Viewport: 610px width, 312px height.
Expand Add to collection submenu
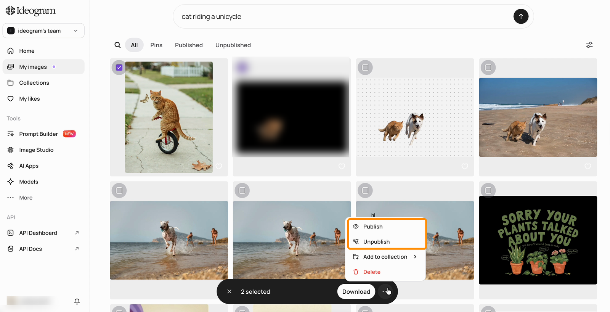coord(385,257)
